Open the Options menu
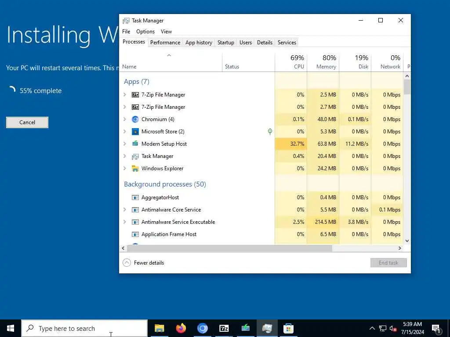This screenshot has width=450, height=337. pos(145,32)
